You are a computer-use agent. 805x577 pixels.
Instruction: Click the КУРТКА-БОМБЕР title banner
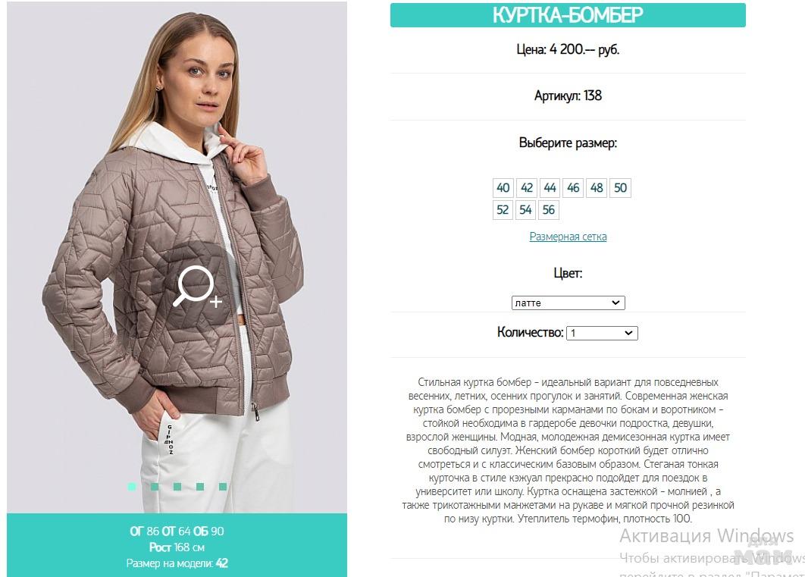tap(568, 15)
